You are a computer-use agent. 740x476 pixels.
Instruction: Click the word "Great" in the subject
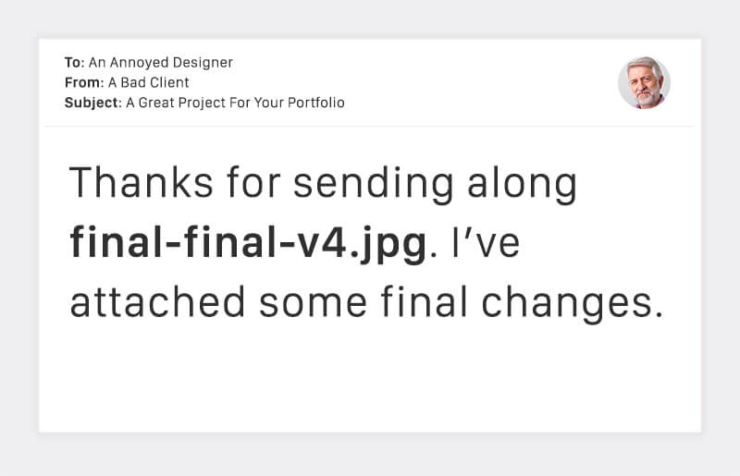157,103
